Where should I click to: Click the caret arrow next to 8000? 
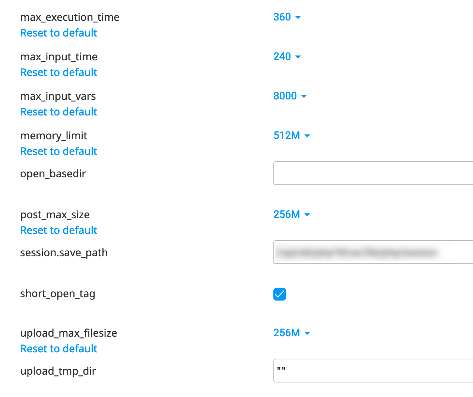coord(304,96)
